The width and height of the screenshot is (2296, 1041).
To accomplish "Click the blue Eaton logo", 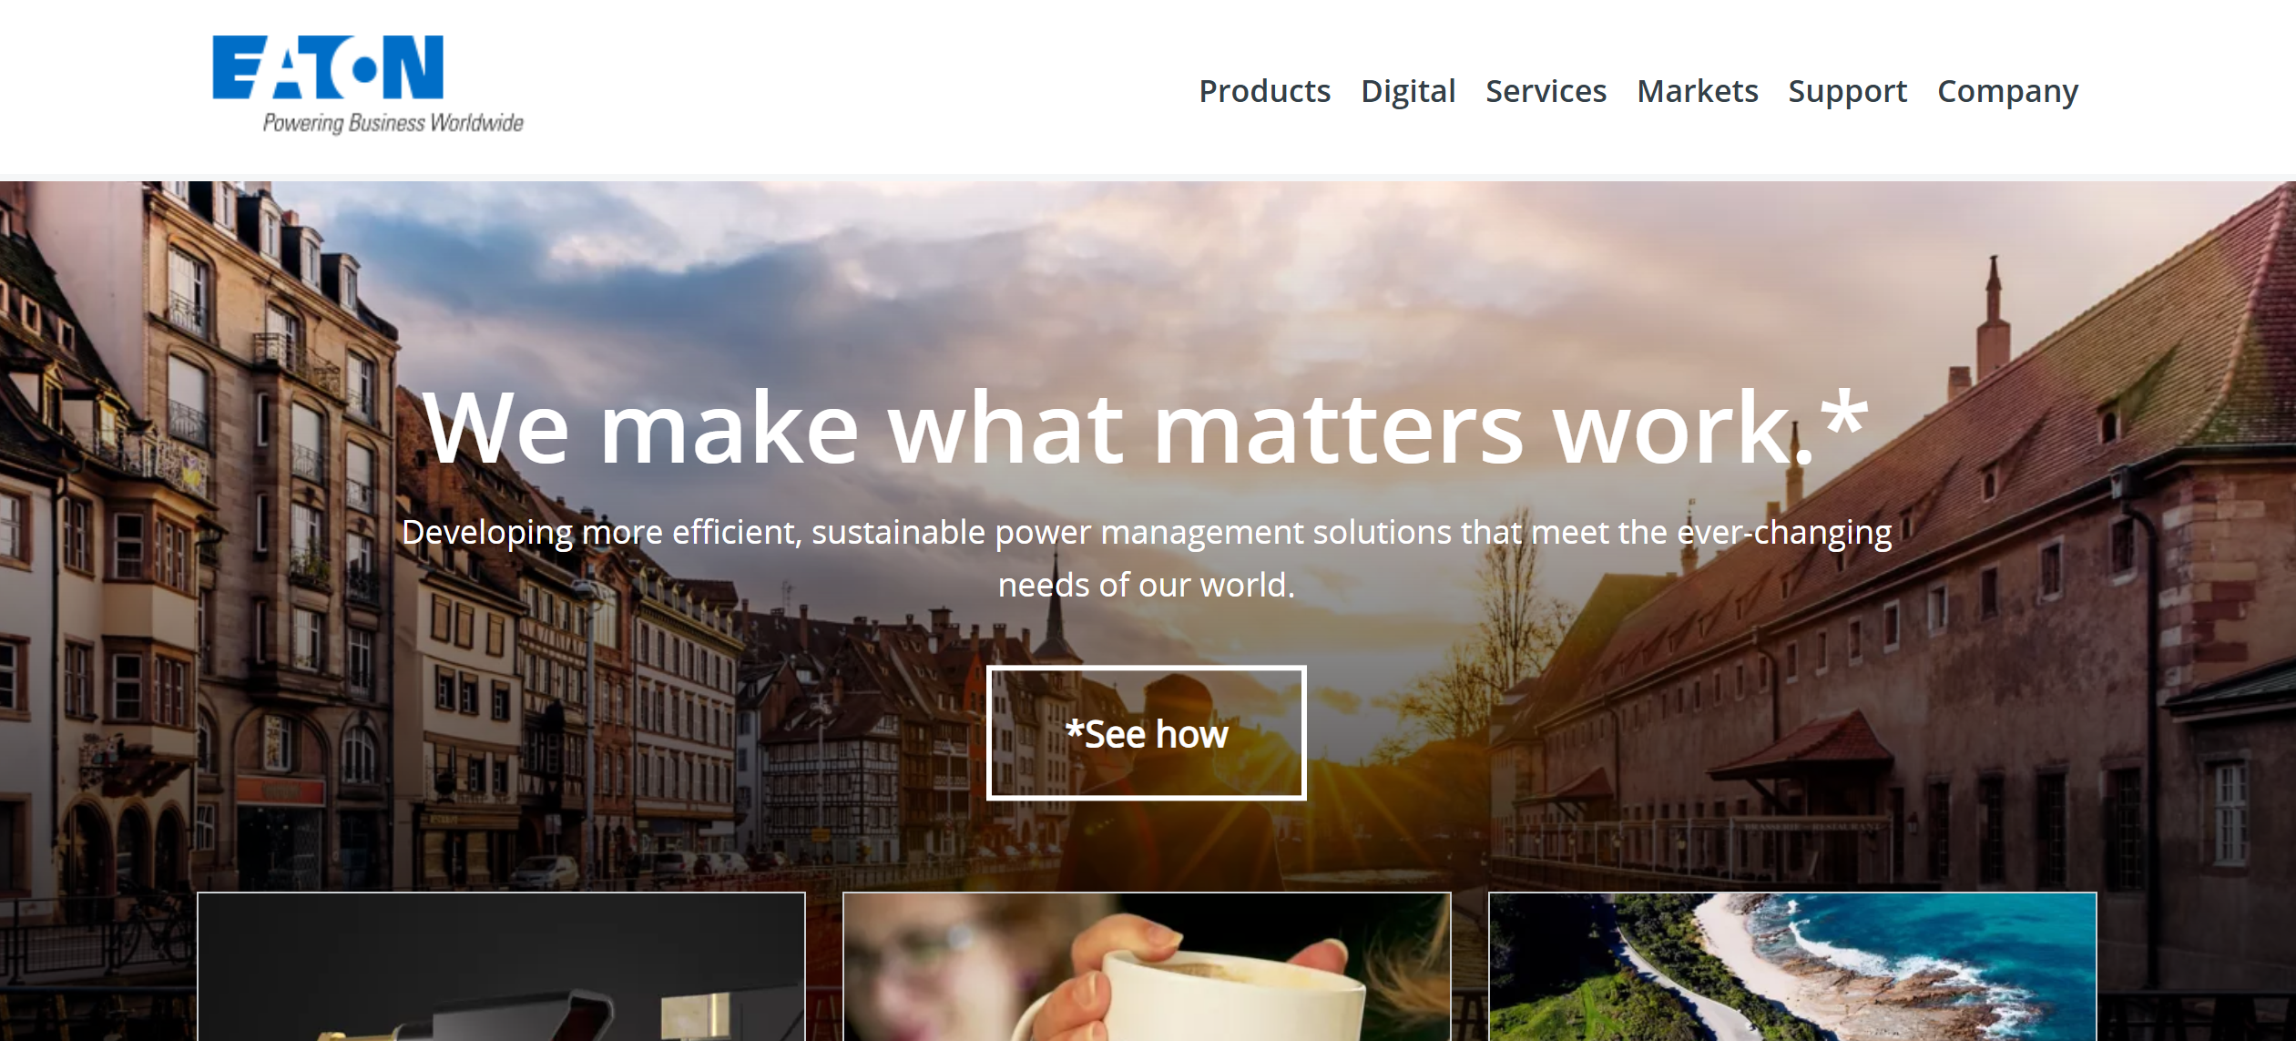I will pos(328,67).
